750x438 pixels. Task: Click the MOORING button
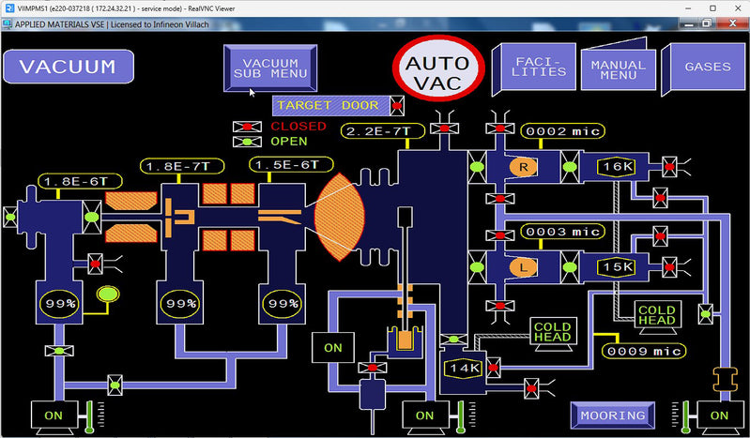point(613,415)
